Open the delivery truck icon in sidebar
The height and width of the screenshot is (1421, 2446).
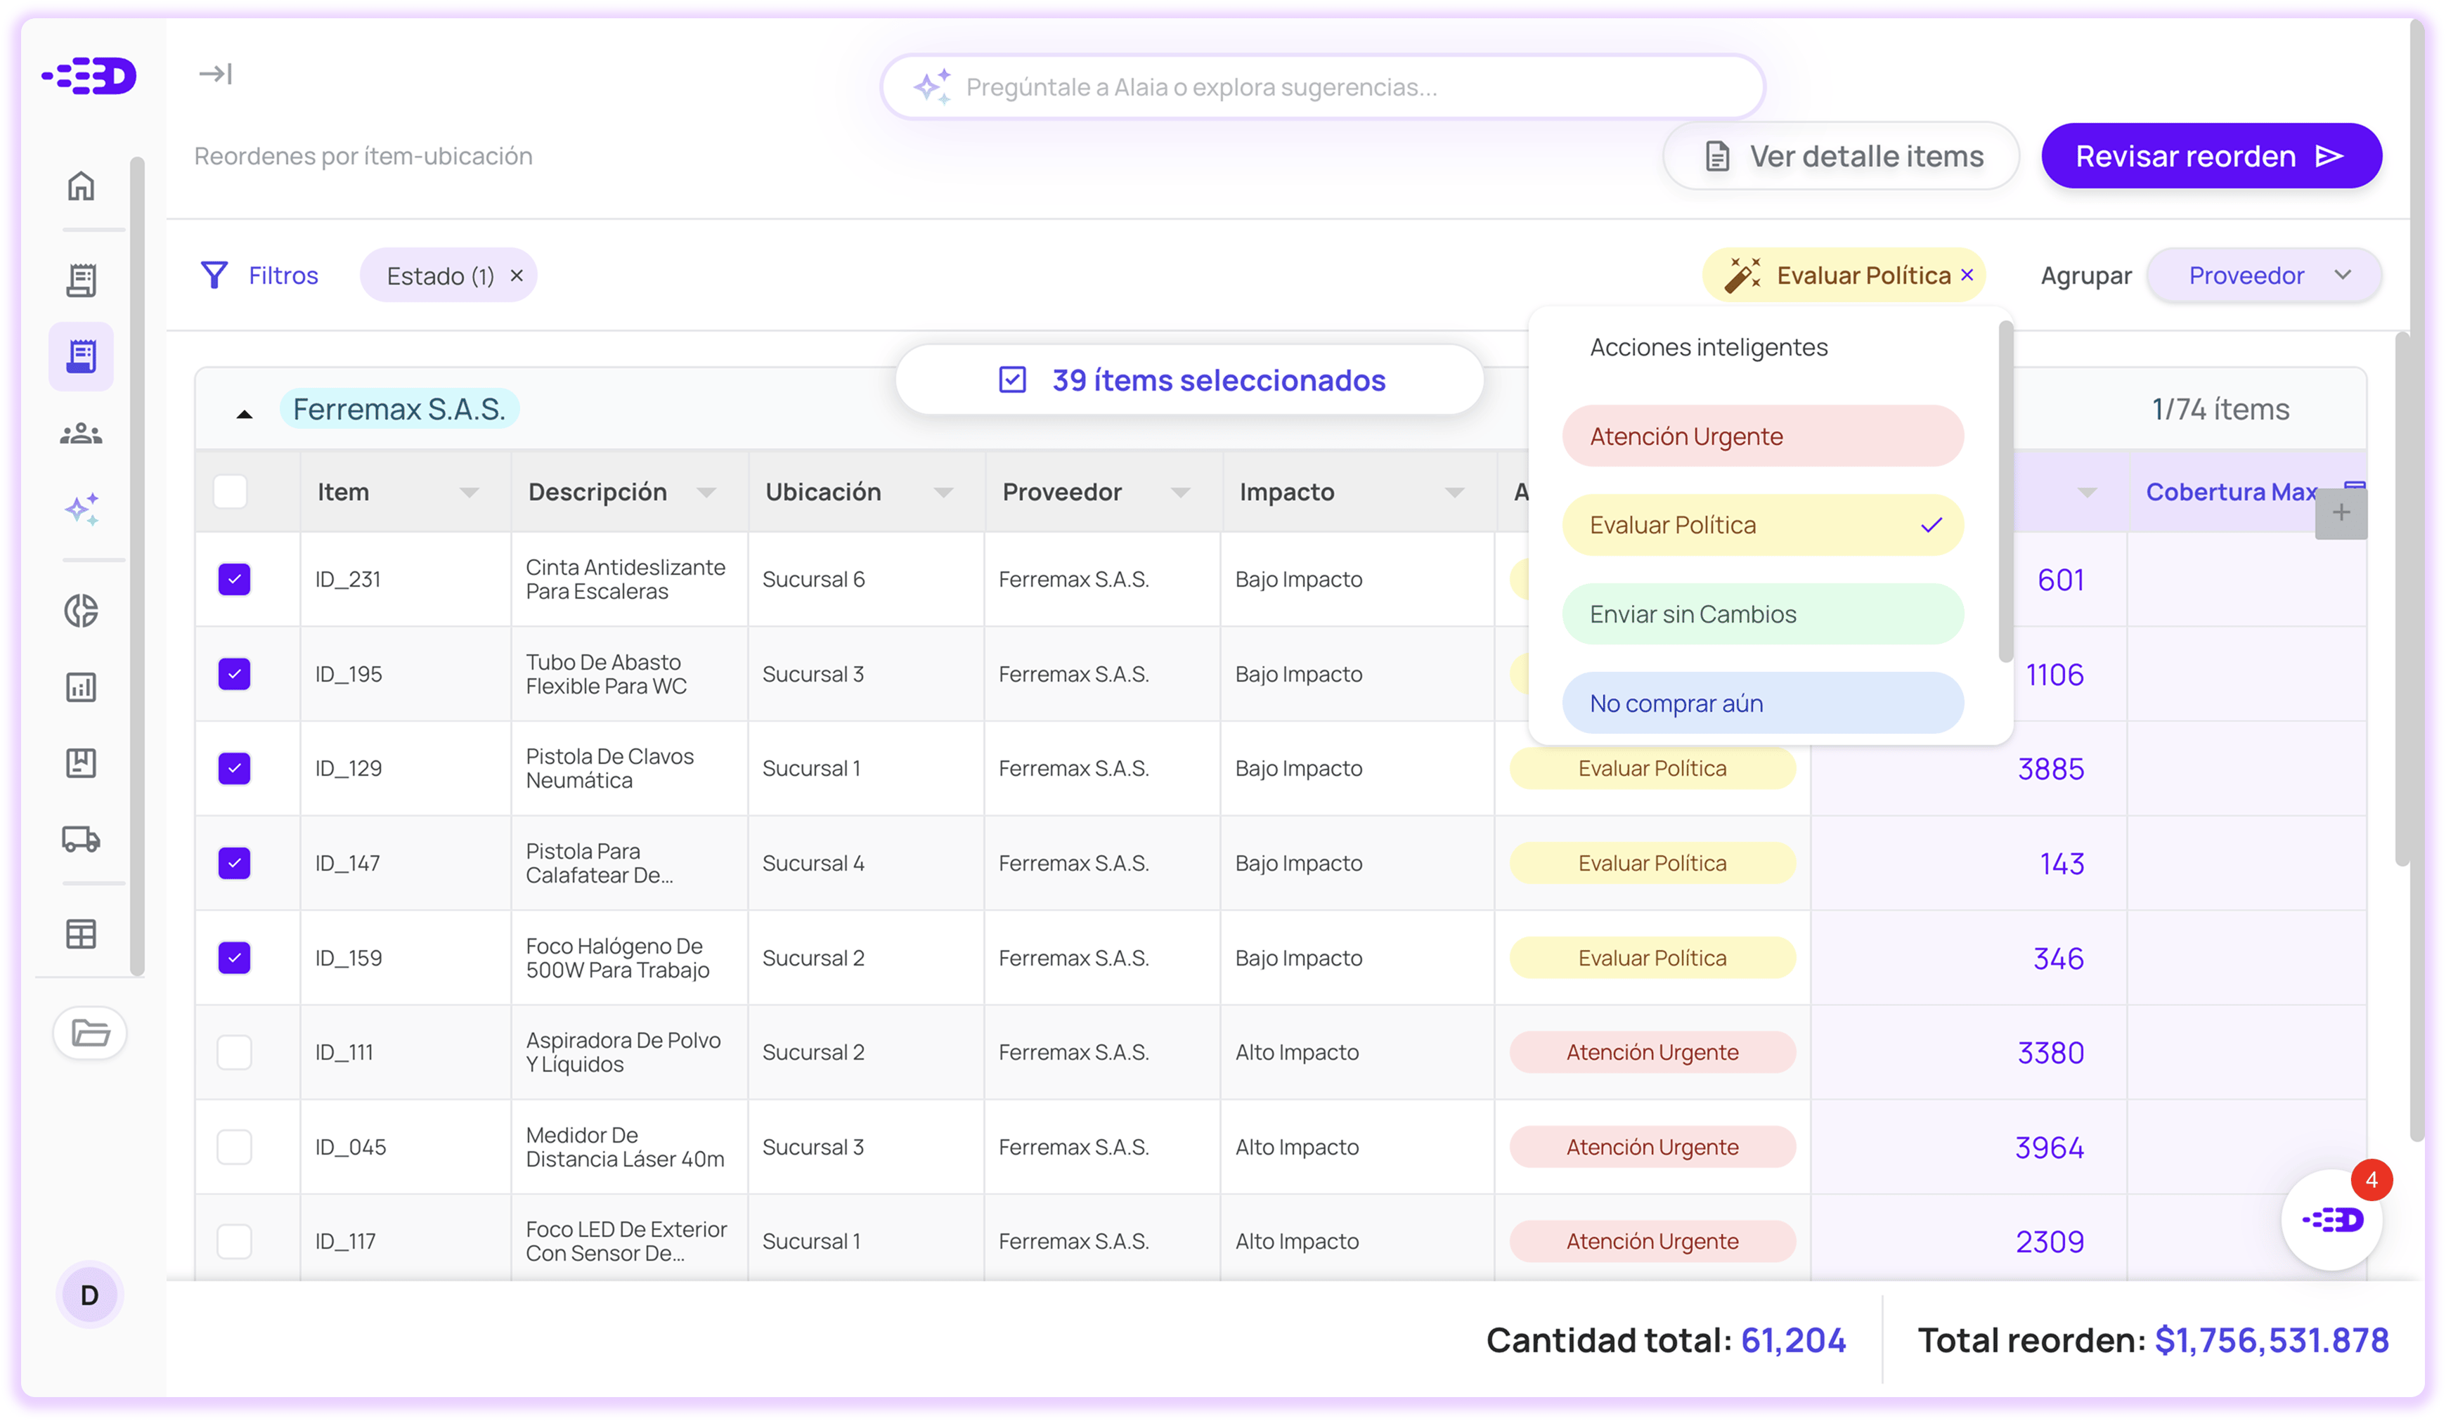(x=82, y=838)
